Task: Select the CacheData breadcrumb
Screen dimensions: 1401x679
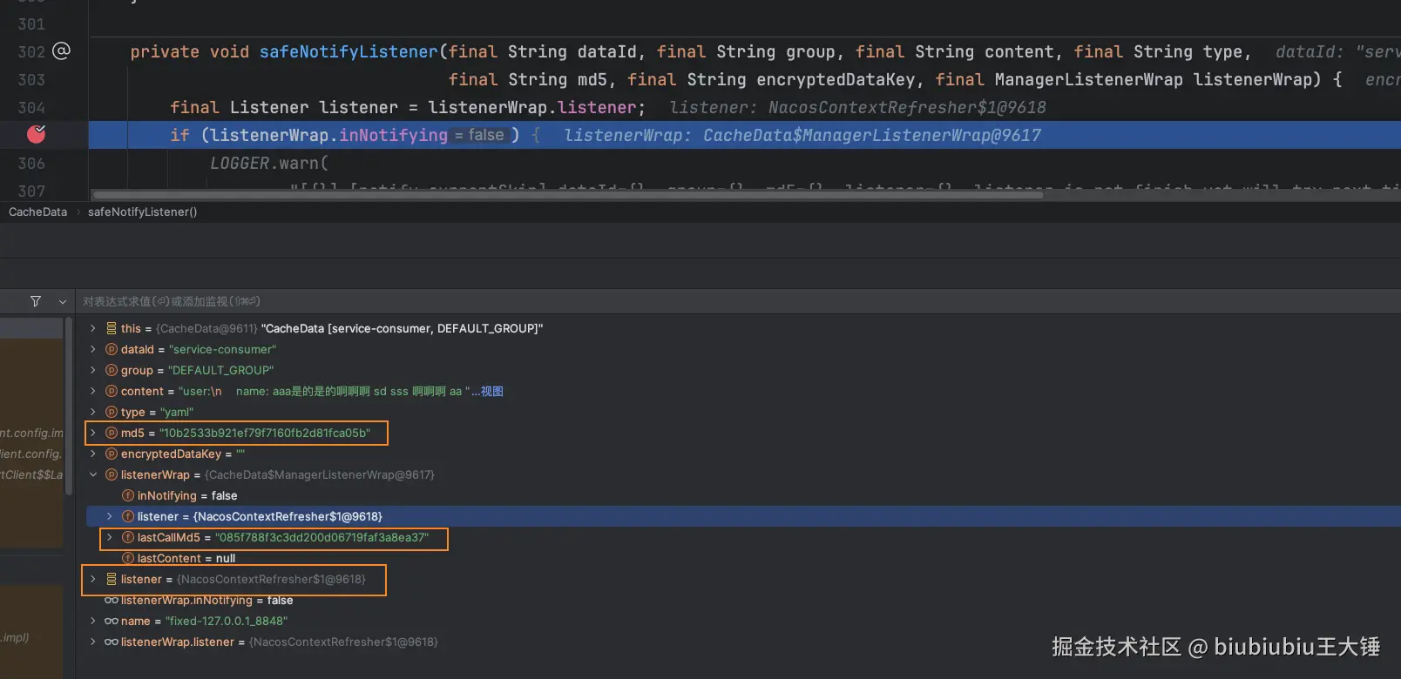Action: tap(37, 212)
